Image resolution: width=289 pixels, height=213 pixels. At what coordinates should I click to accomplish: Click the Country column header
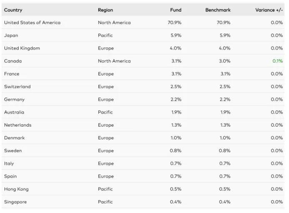click(13, 10)
